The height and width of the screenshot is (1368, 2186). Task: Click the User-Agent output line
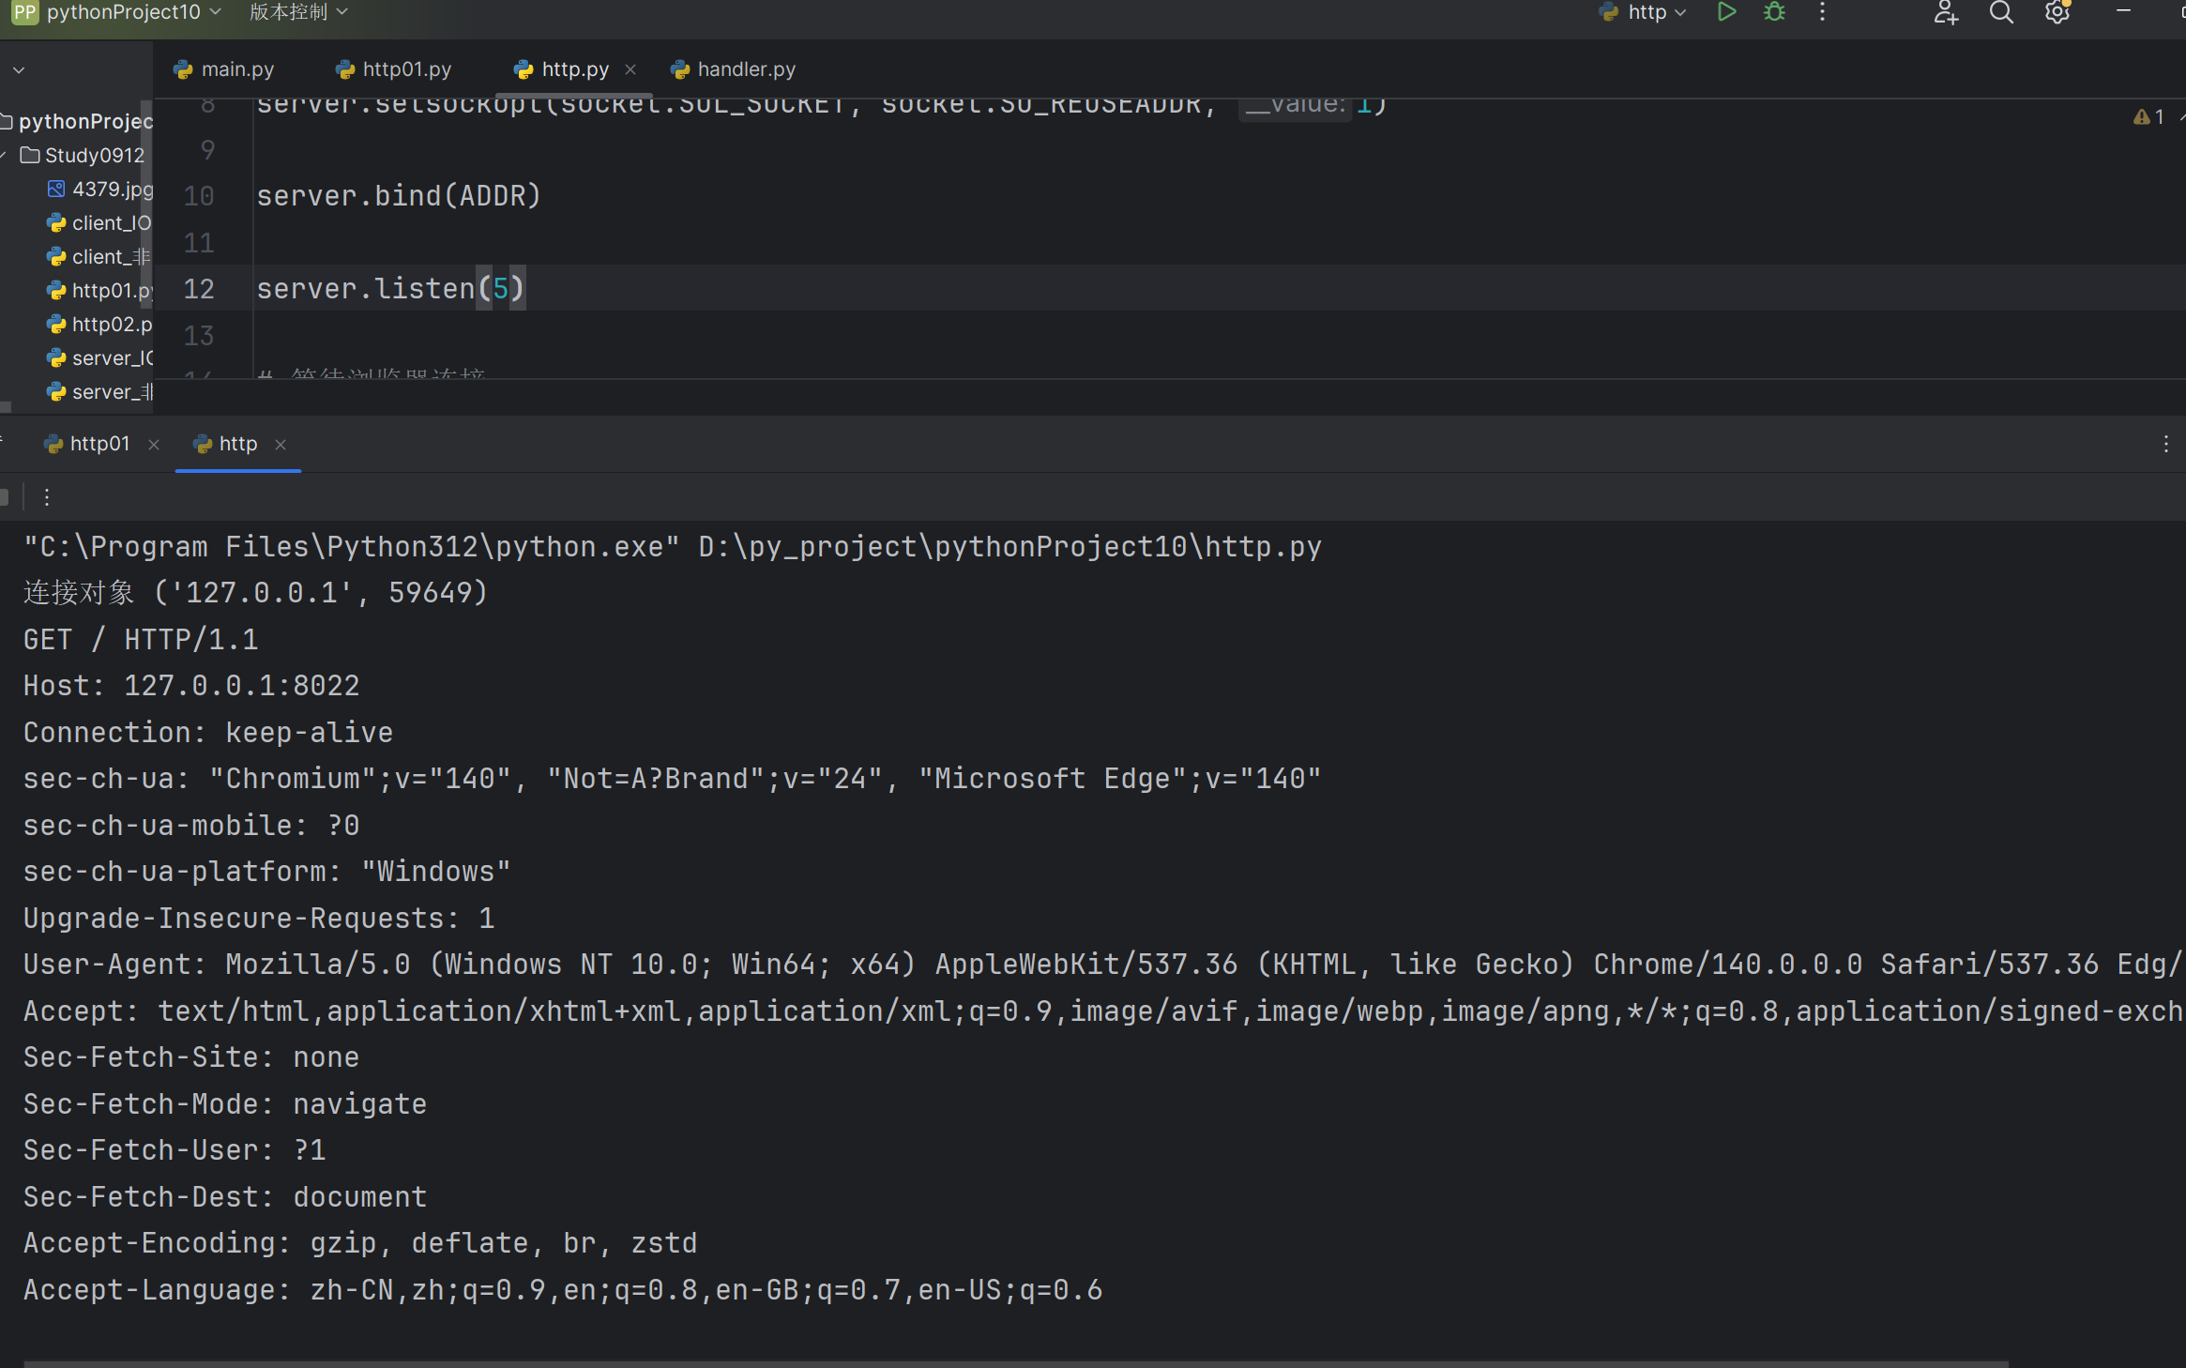pos(1102,965)
